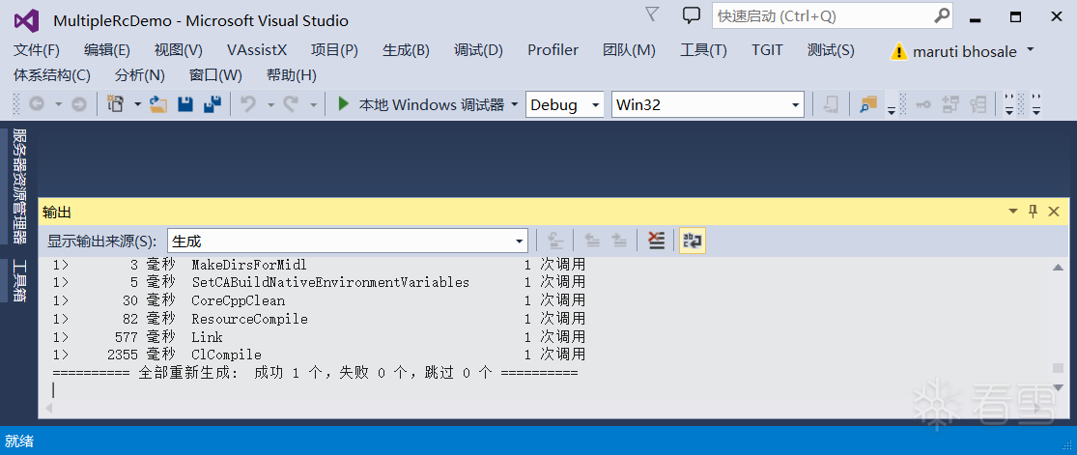Close the Output panel
This screenshot has height=455, width=1077.
[x=1054, y=211]
